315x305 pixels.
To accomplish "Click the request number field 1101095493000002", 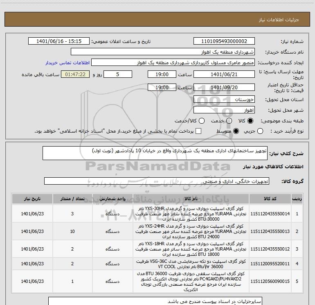I will coord(224,41).
